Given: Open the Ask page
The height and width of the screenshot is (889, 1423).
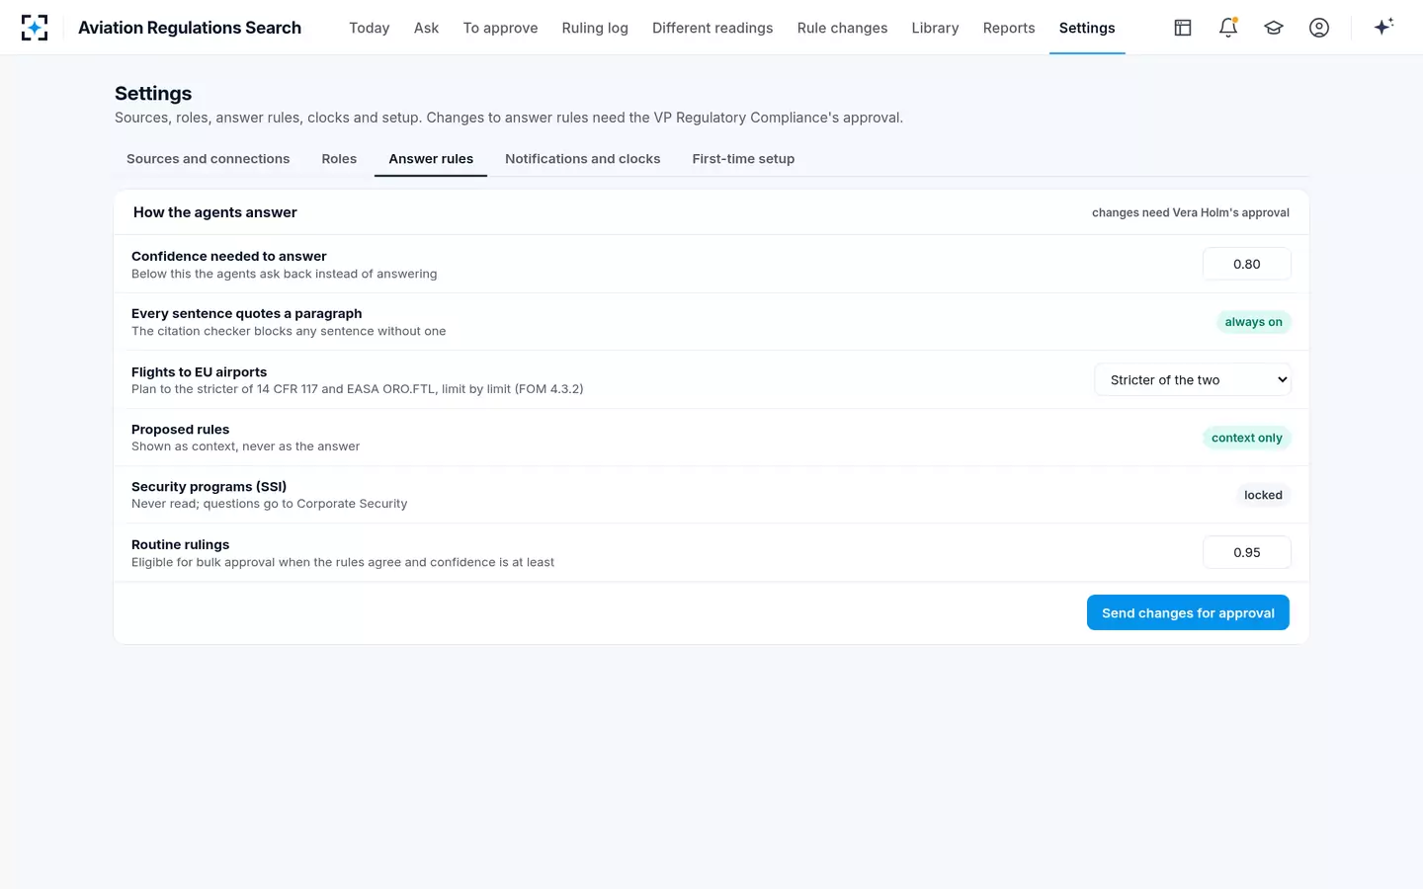Looking at the screenshot, I should tap(427, 28).
